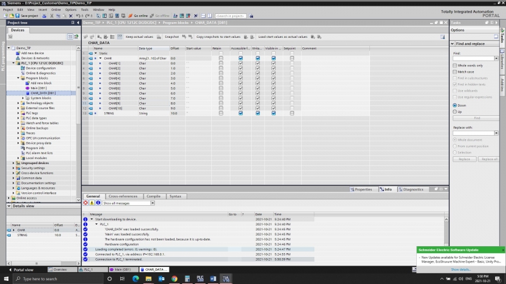Viewport: 506px width, 284px height.
Task: Collapse the Static section in the table
Action: tap(96, 54)
